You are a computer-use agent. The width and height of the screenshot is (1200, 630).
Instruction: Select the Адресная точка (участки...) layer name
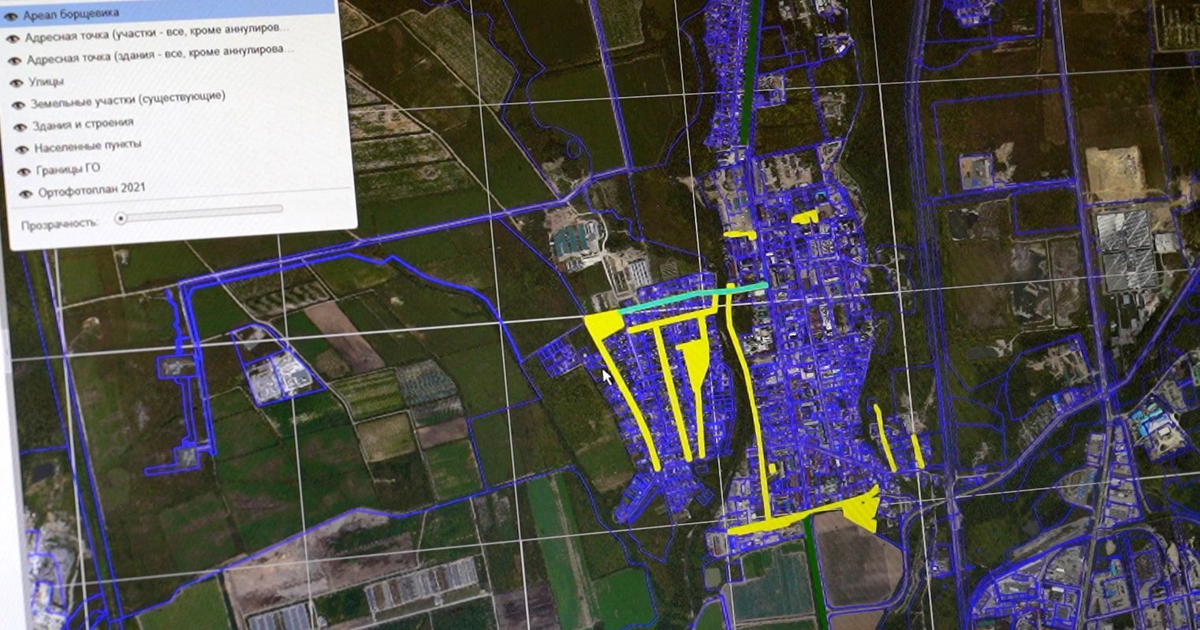157,33
